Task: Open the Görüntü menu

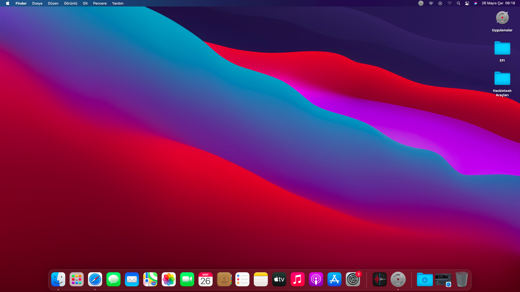Action: click(70, 3)
